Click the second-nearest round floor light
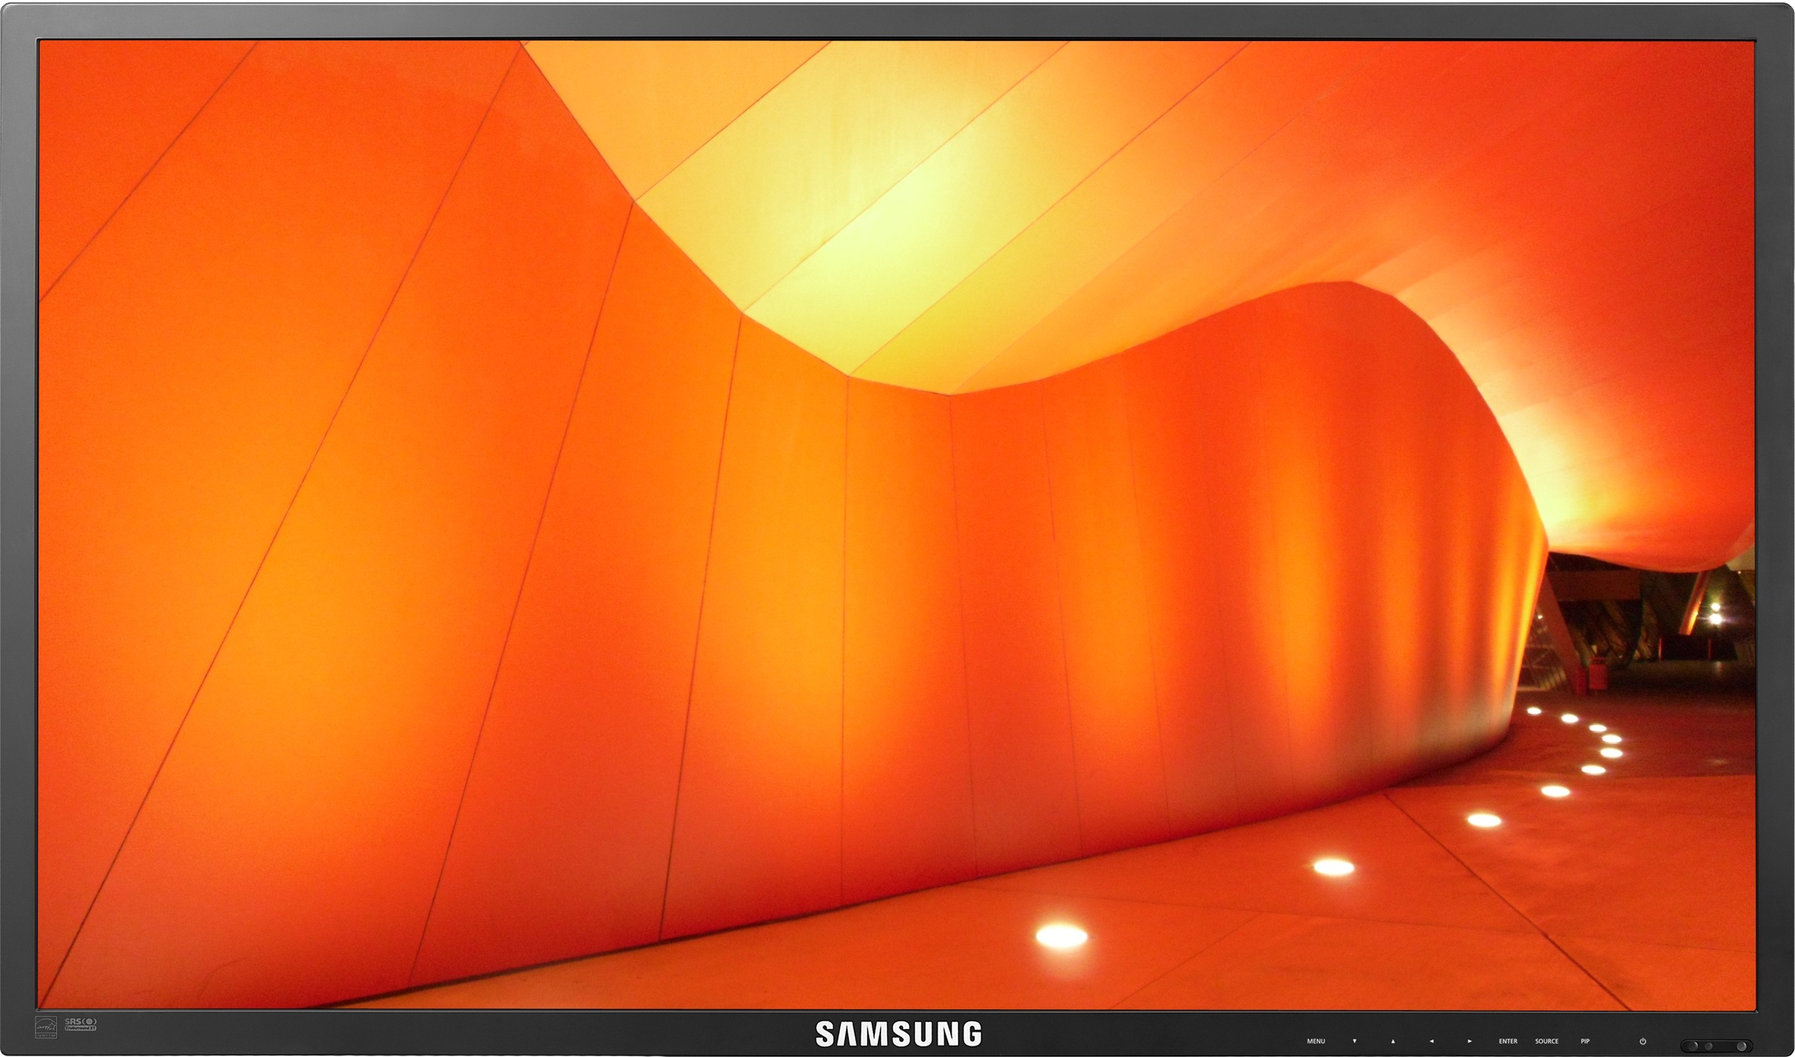Image resolution: width=1795 pixels, height=1057 pixels. (x=1333, y=867)
